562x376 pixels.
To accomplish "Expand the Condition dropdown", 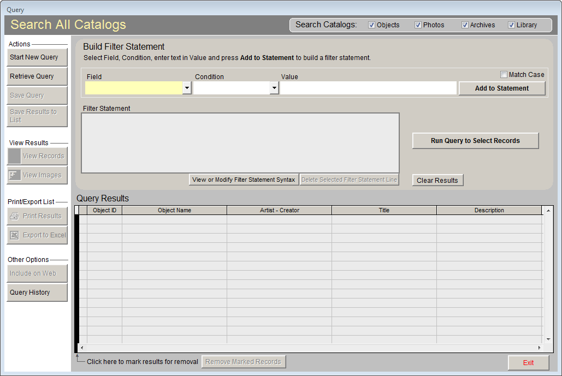I will tap(275, 87).
